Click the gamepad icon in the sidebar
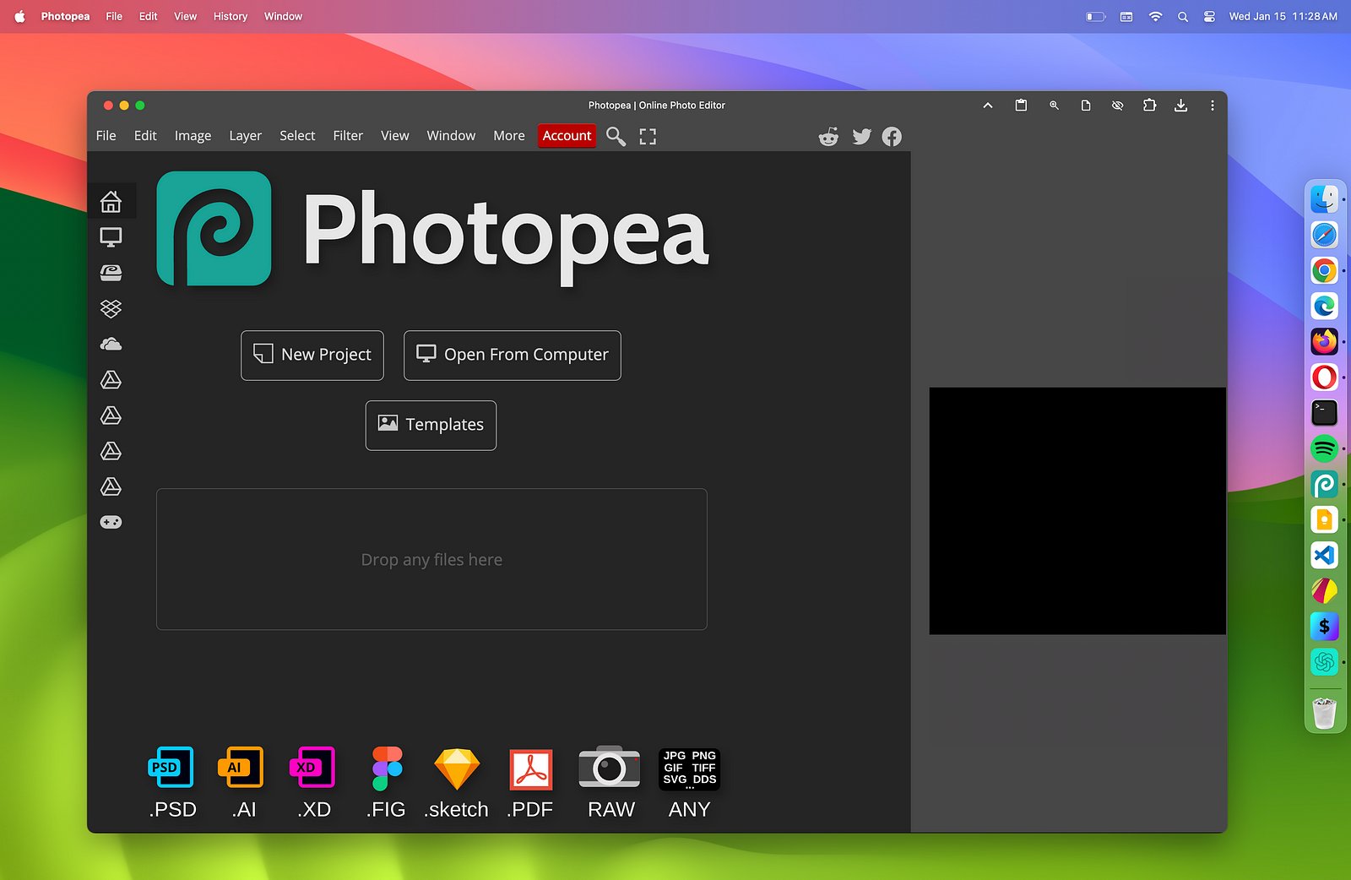The width and height of the screenshot is (1351, 880). 111,522
